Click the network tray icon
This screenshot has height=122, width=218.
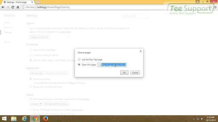(198, 119)
